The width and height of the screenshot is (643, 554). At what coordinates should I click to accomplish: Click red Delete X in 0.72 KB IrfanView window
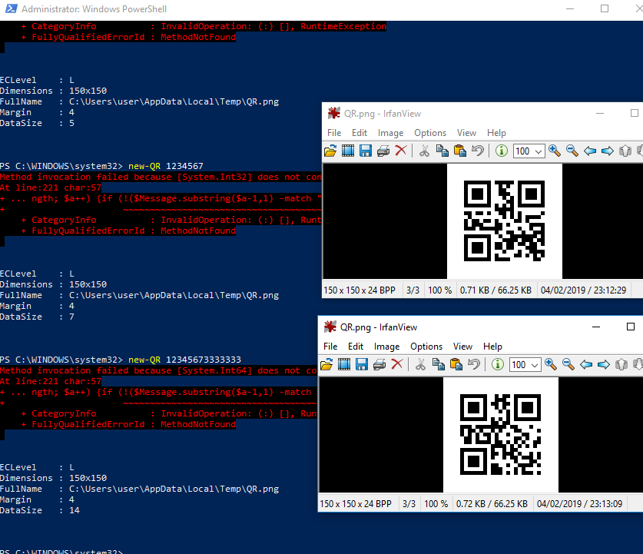(x=397, y=364)
